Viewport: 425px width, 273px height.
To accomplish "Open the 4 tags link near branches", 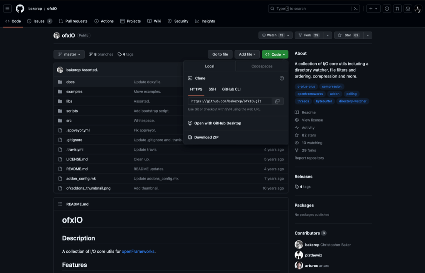I will pos(125,54).
